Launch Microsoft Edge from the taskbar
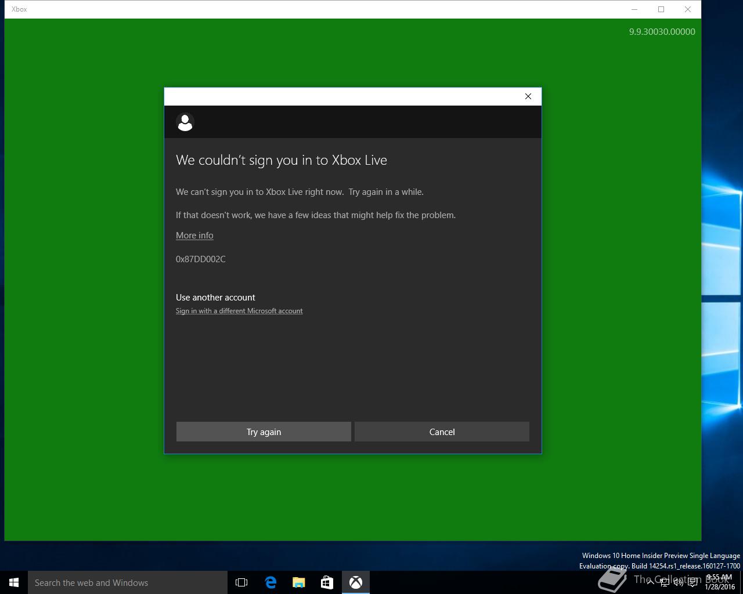Image resolution: width=743 pixels, height=594 pixels. tap(270, 582)
